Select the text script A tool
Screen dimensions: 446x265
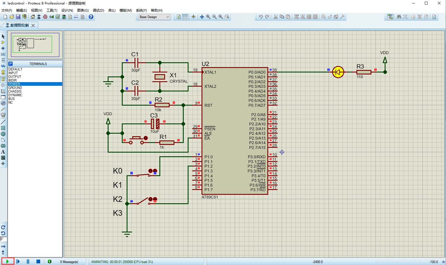(x=3, y=152)
